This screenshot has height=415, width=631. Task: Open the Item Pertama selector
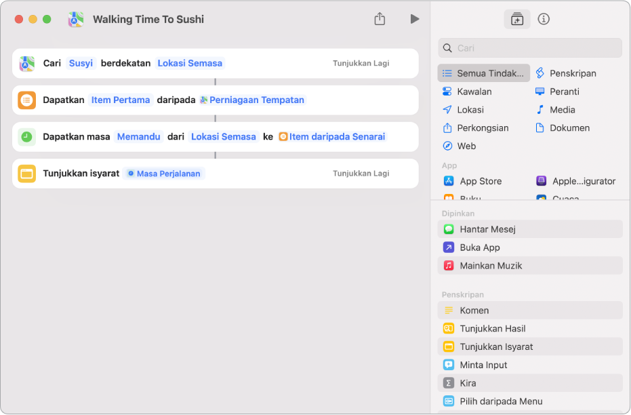[121, 100]
